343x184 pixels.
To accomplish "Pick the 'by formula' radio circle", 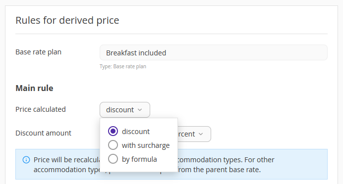I will coord(113,159).
